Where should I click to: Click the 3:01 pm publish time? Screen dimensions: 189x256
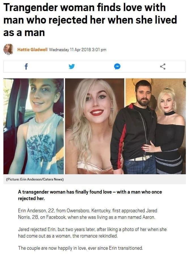99,49
